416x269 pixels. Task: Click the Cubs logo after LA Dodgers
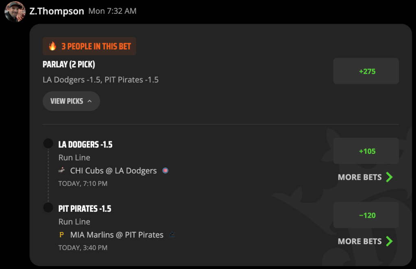tap(165, 170)
